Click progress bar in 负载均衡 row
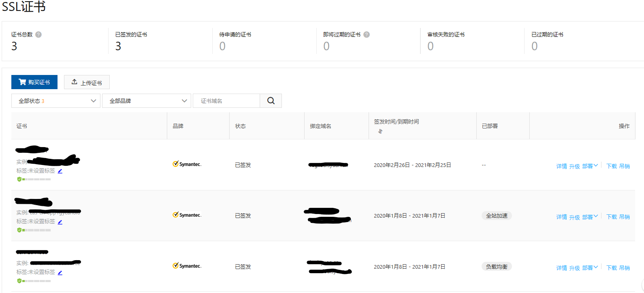 click(36, 280)
